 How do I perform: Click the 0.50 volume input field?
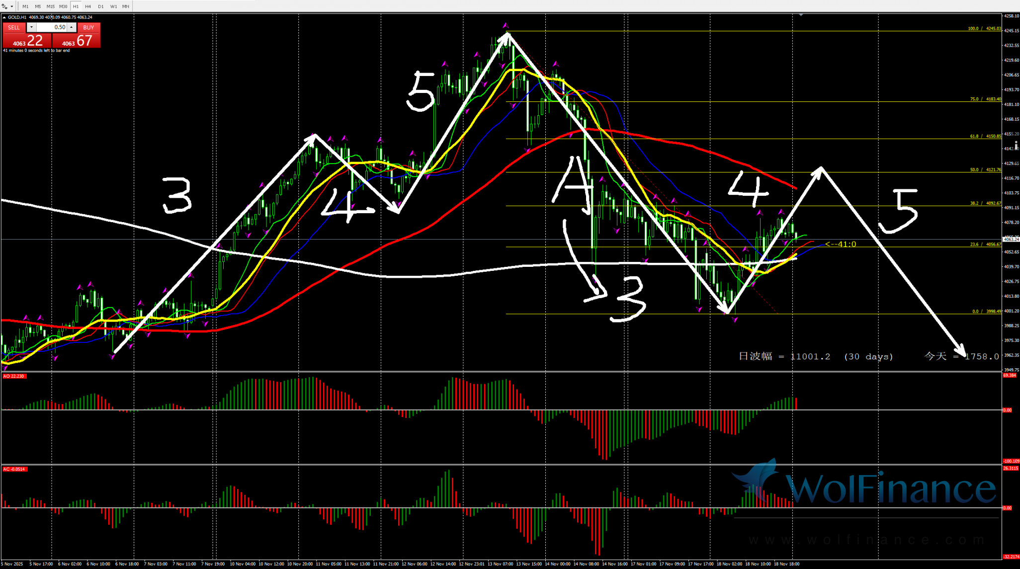(x=52, y=27)
